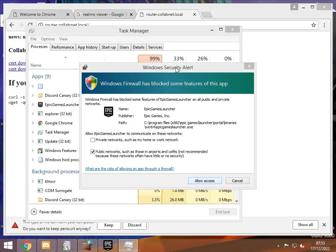The height and width of the screenshot is (252, 336).
Task: Click the Windows host process row icon
Action: [x=40, y=160]
